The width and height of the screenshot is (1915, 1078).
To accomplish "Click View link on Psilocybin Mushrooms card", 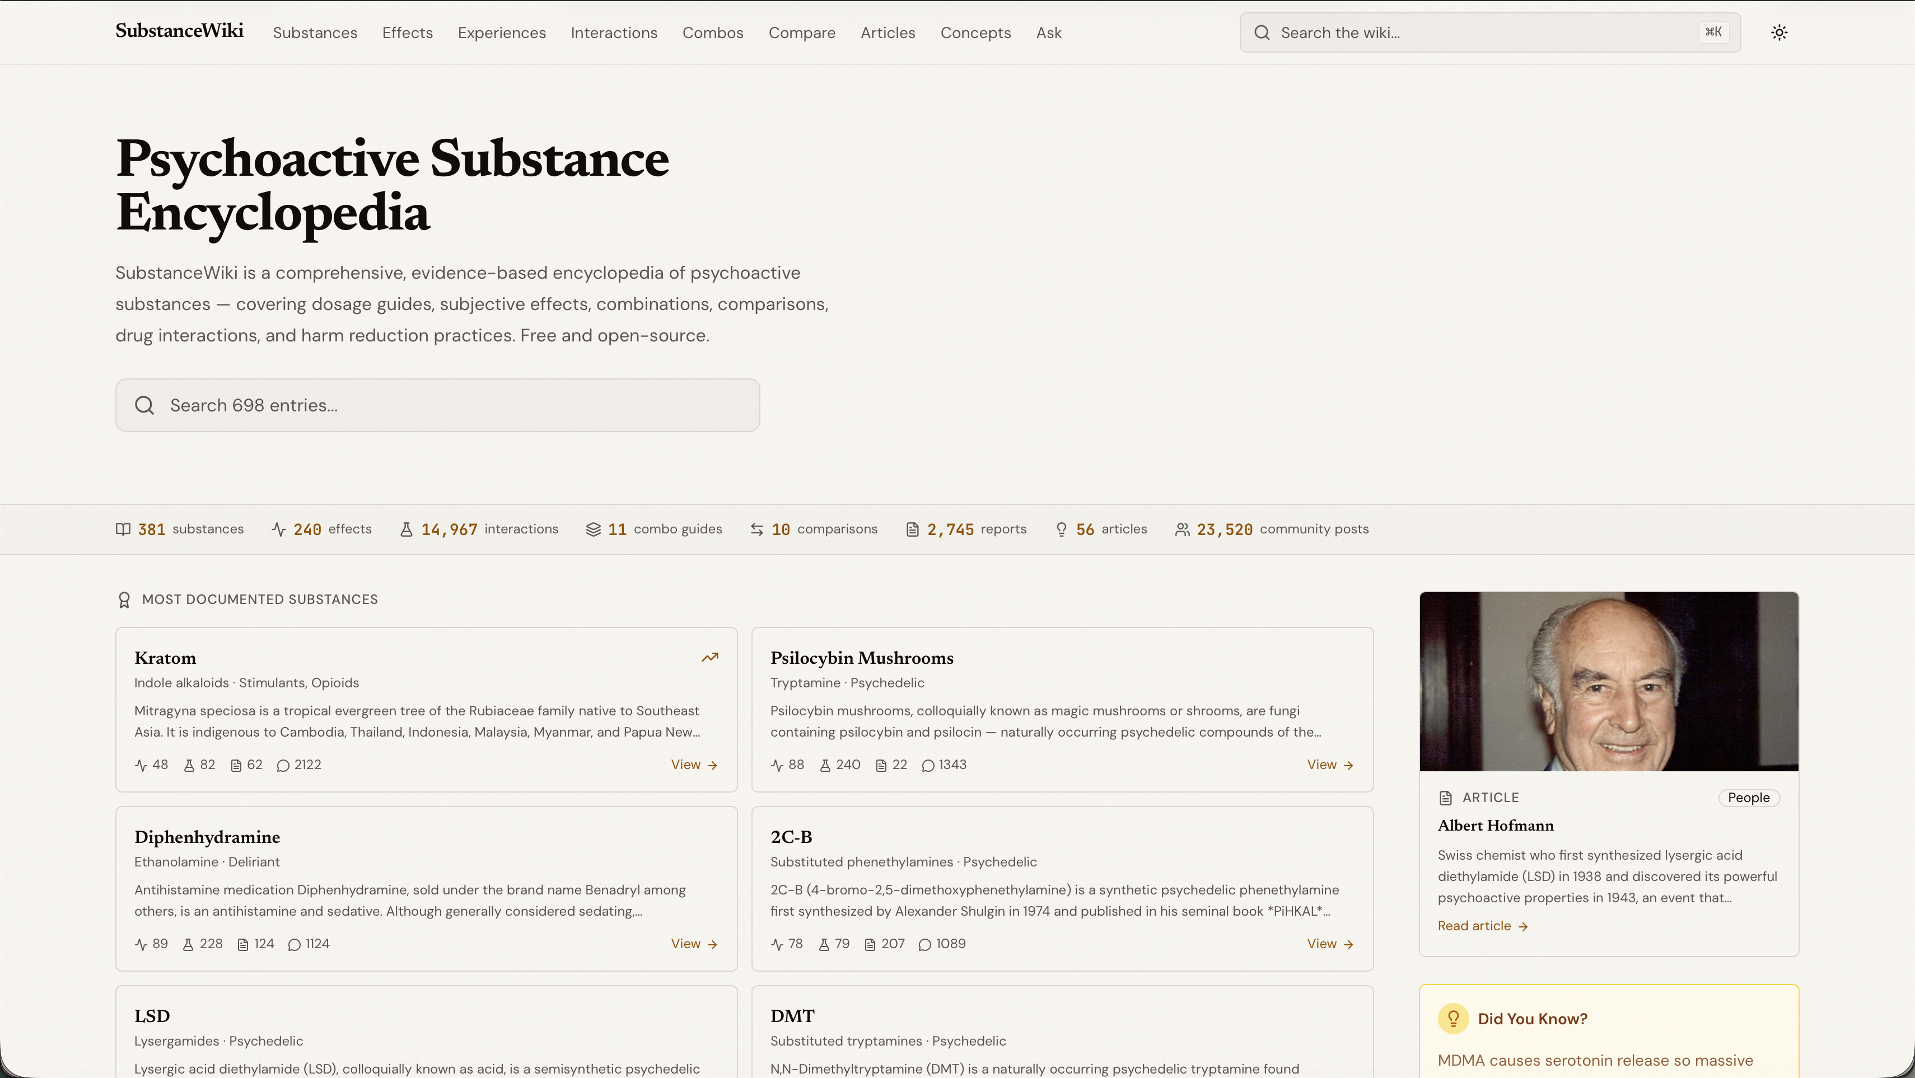I will pos(1330,765).
